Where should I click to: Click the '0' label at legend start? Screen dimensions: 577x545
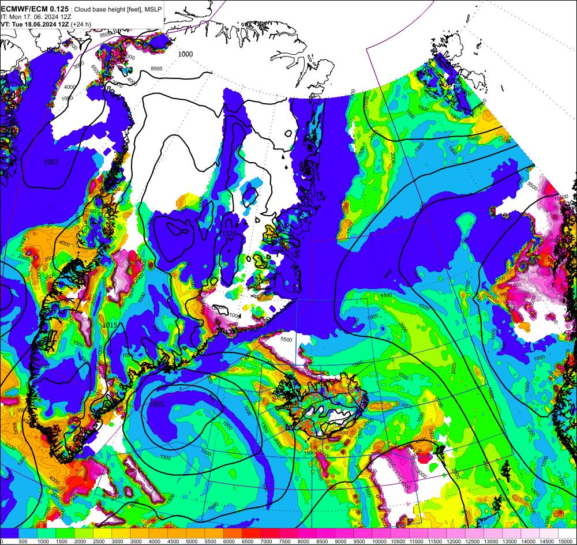click(x=2, y=542)
